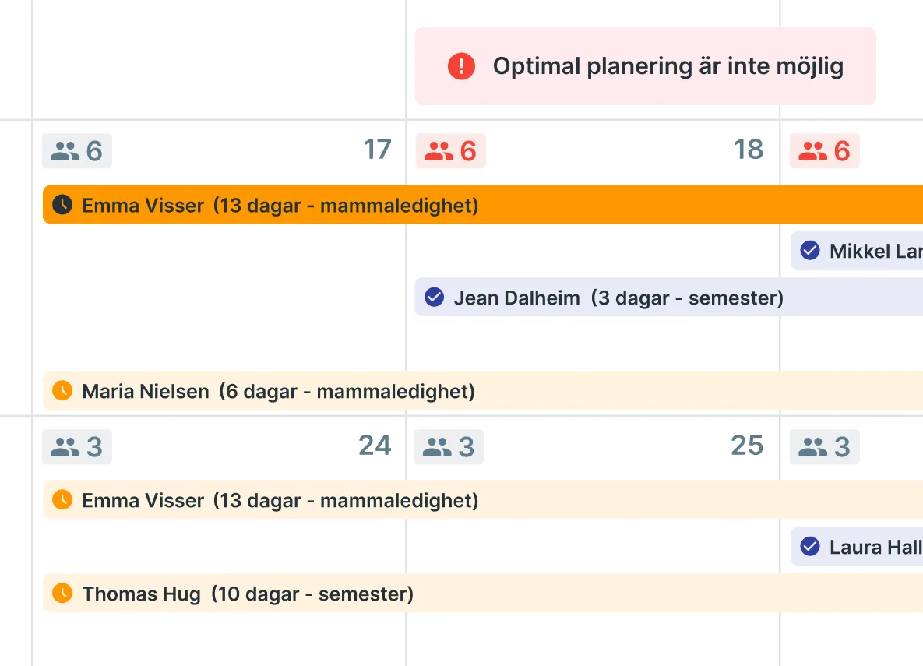Viewport: 923px width, 666px height.
Task: Click the pending clock icon beside Thomas Hug
Action: [x=62, y=594]
